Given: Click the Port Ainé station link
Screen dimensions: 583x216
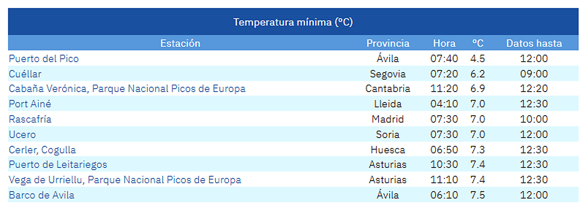Looking at the screenshot, I should click(x=30, y=104).
